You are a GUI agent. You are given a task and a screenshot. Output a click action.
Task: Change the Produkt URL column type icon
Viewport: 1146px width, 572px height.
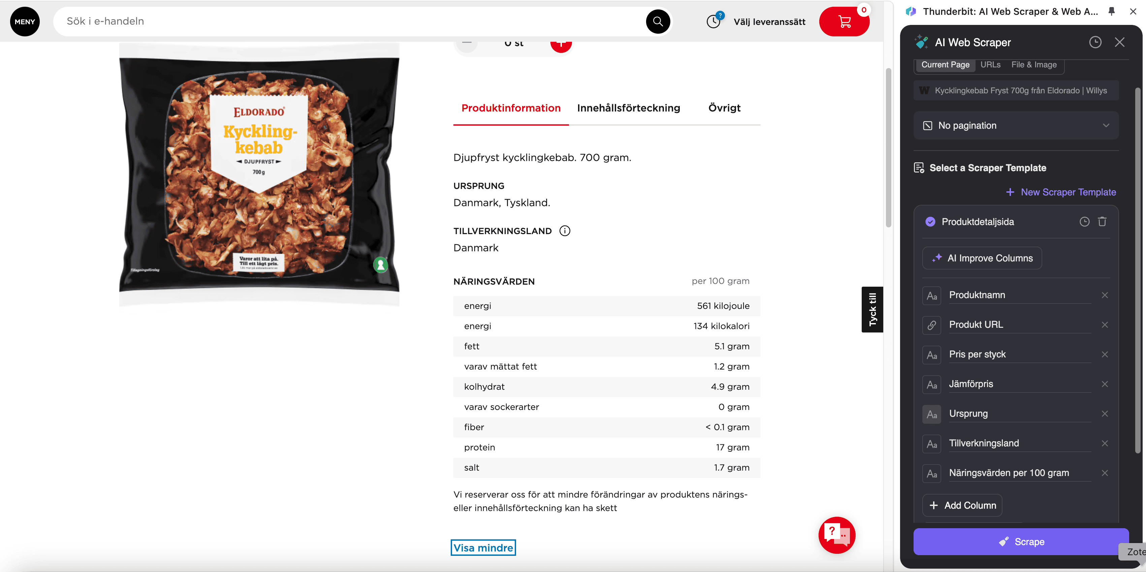931,325
